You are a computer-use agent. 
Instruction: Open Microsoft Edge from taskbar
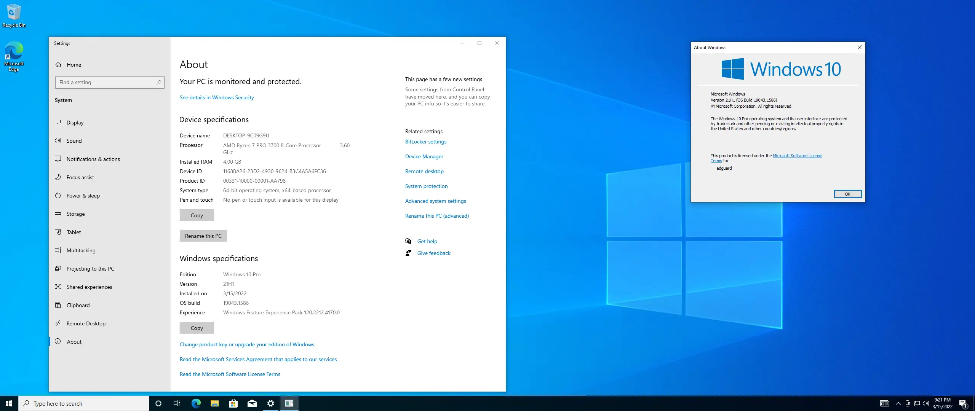point(196,403)
